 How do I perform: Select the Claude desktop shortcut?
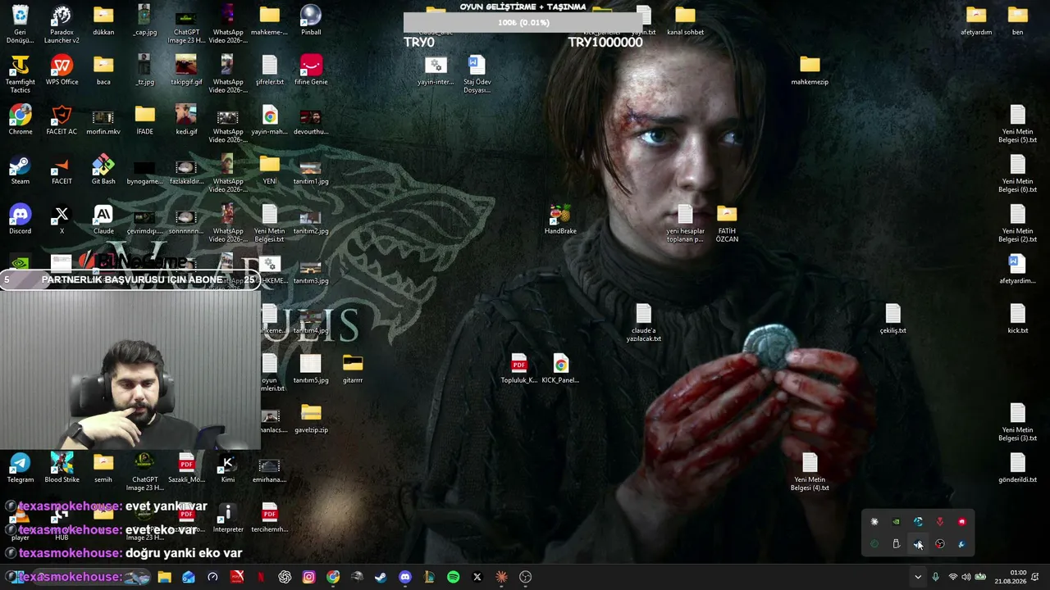[103, 220]
